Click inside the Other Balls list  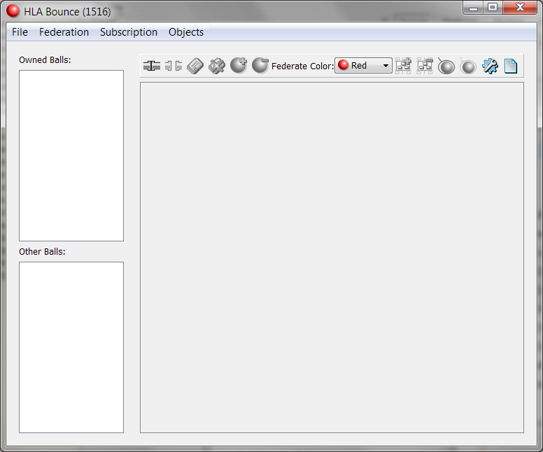[x=71, y=347]
